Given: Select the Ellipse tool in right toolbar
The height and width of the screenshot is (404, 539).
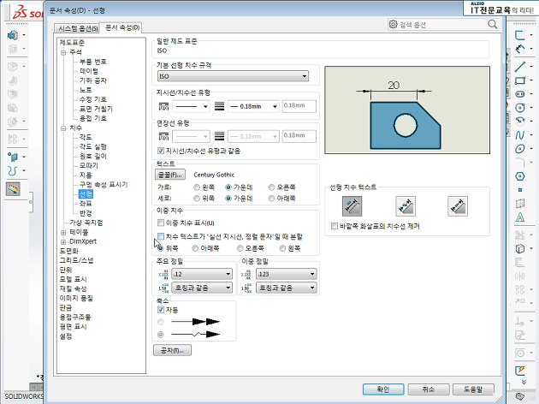Looking at the screenshot, I should [520, 149].
